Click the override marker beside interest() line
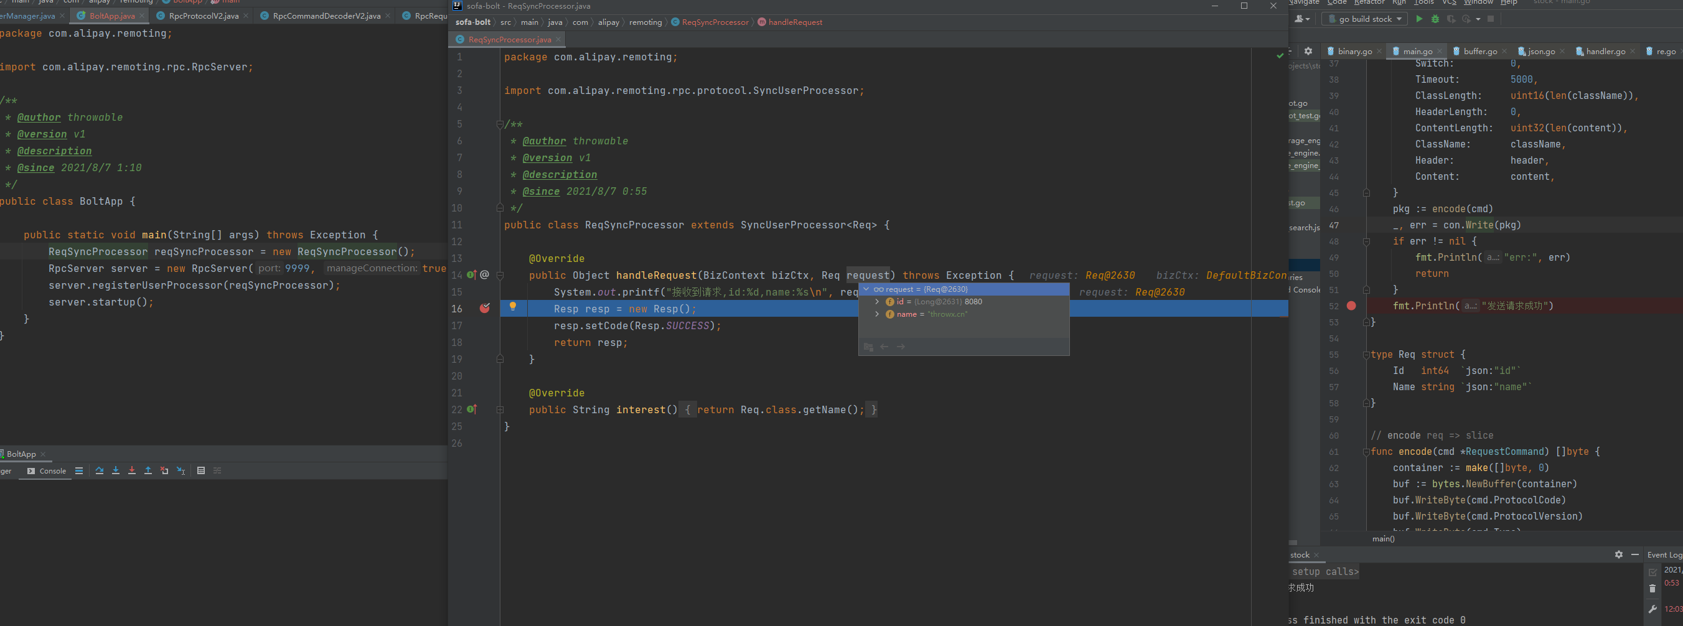 pyautogui.click(x=472, y=409)
